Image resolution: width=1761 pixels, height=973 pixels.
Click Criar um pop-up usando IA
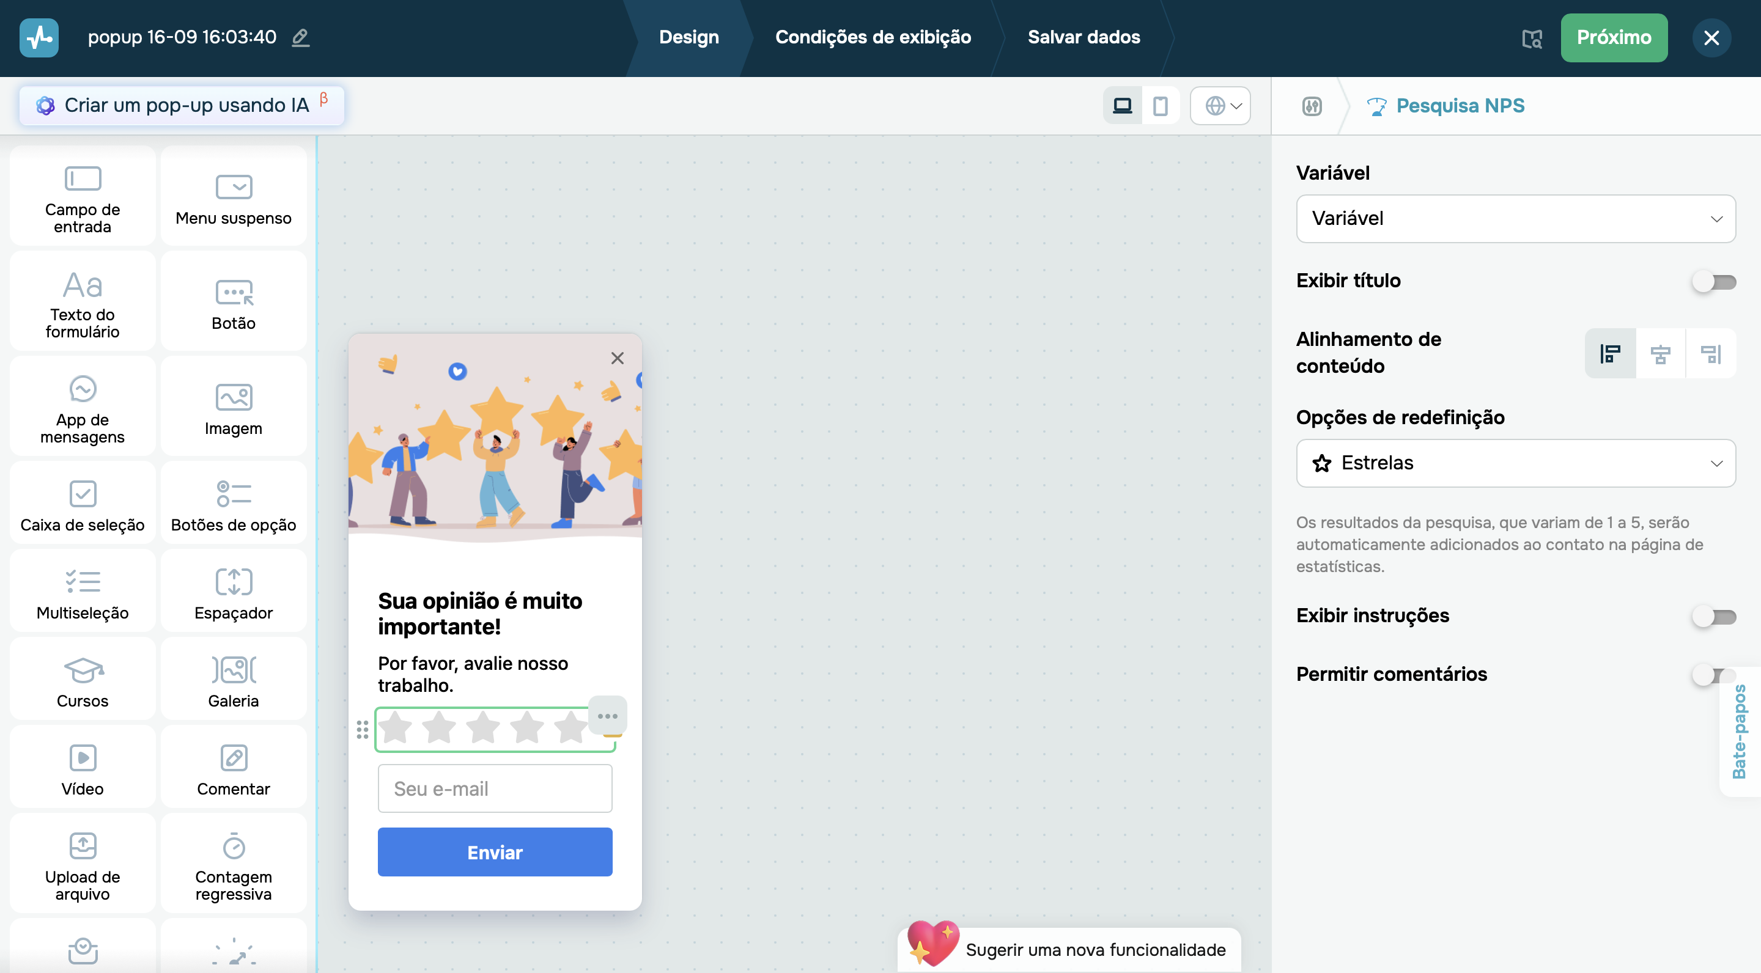tap(181, 105)
